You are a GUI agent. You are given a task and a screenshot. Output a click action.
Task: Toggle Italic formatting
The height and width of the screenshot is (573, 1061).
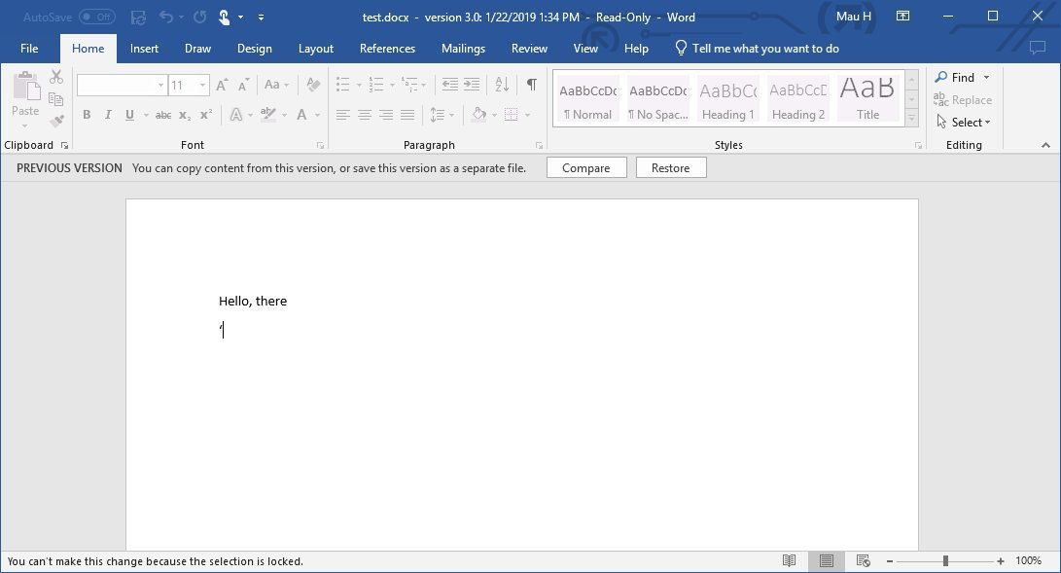tap(108, 115)
